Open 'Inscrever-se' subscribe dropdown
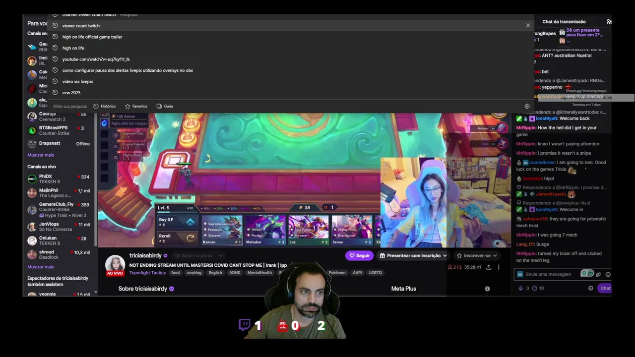Screen dimensions: 635x357 click(x=476, y=255)
